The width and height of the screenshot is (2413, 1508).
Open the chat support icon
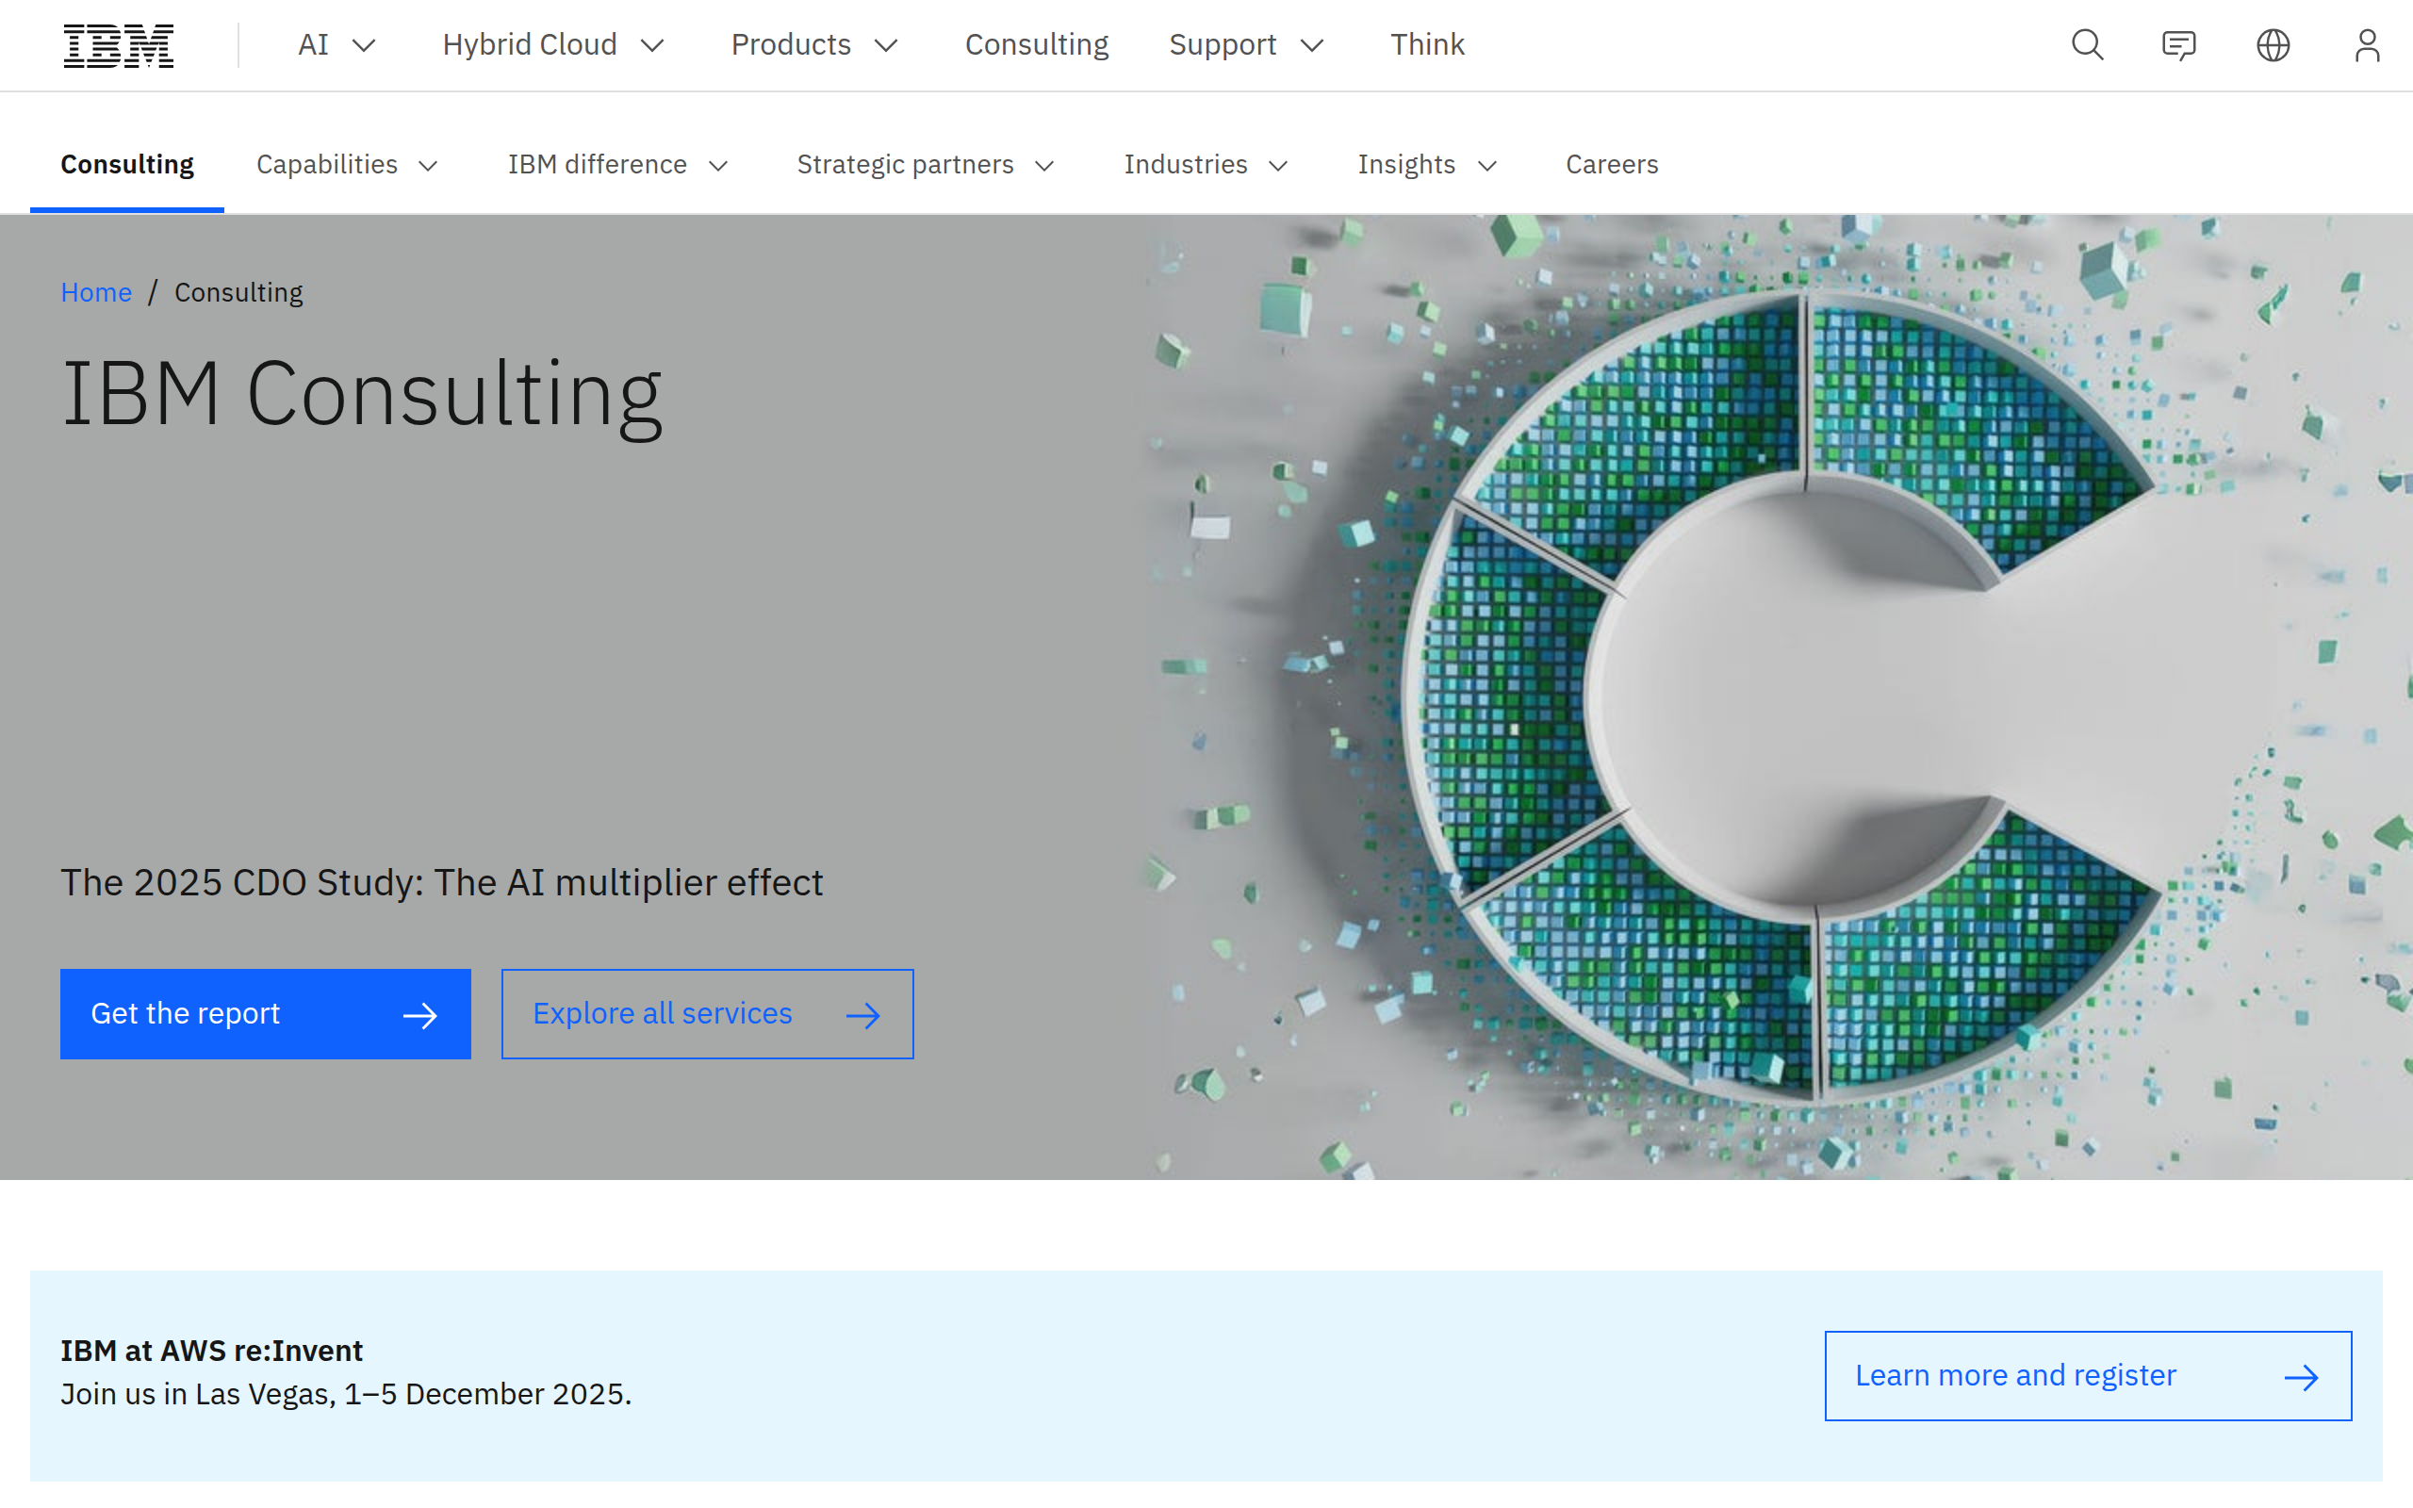point(2177,44)
